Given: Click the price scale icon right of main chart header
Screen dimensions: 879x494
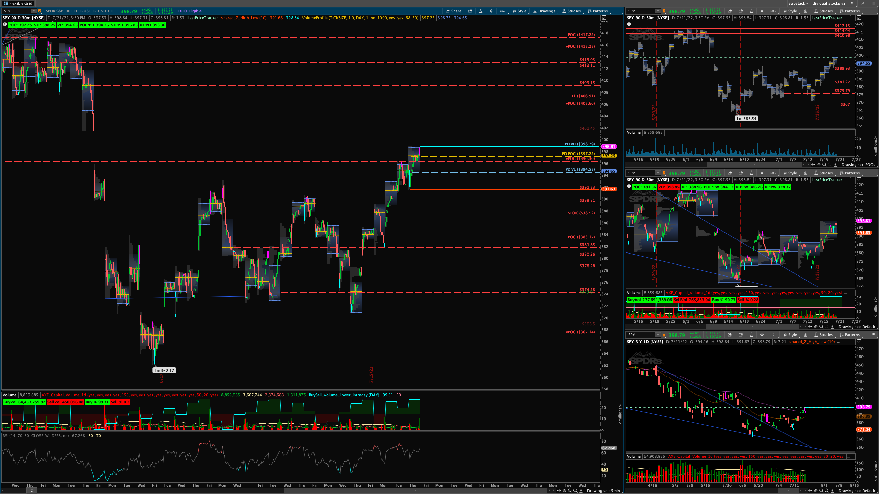Looking at the screenshot, I should pos(604,17).
